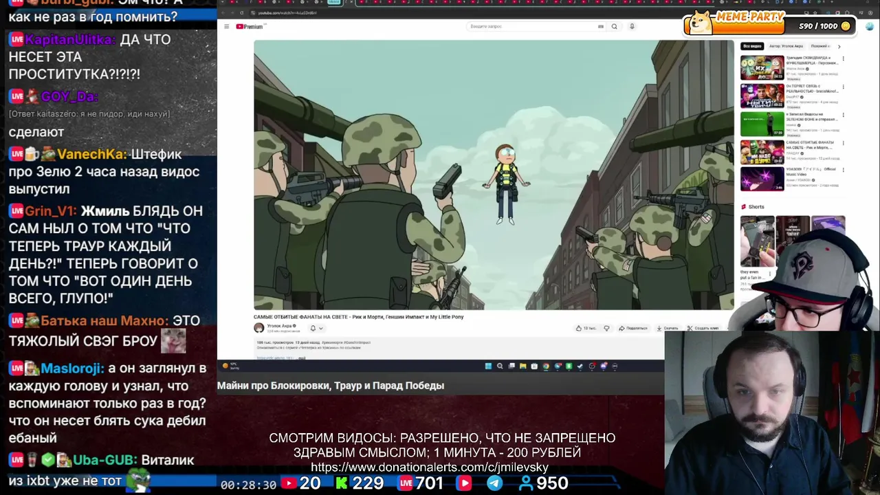Image resolution: width=880 pixels, height=495 pixels.
Task: Open options for Трагедия СКВИДВАРДА video
Action: coord(844,59)
